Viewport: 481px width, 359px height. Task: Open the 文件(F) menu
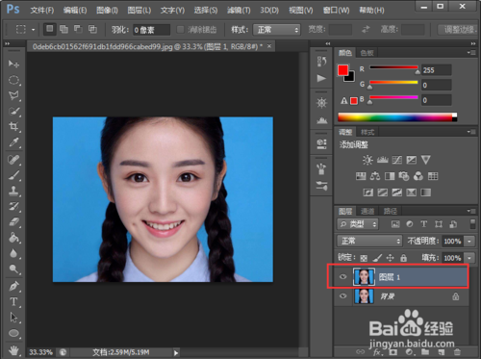tap(42, 11)
